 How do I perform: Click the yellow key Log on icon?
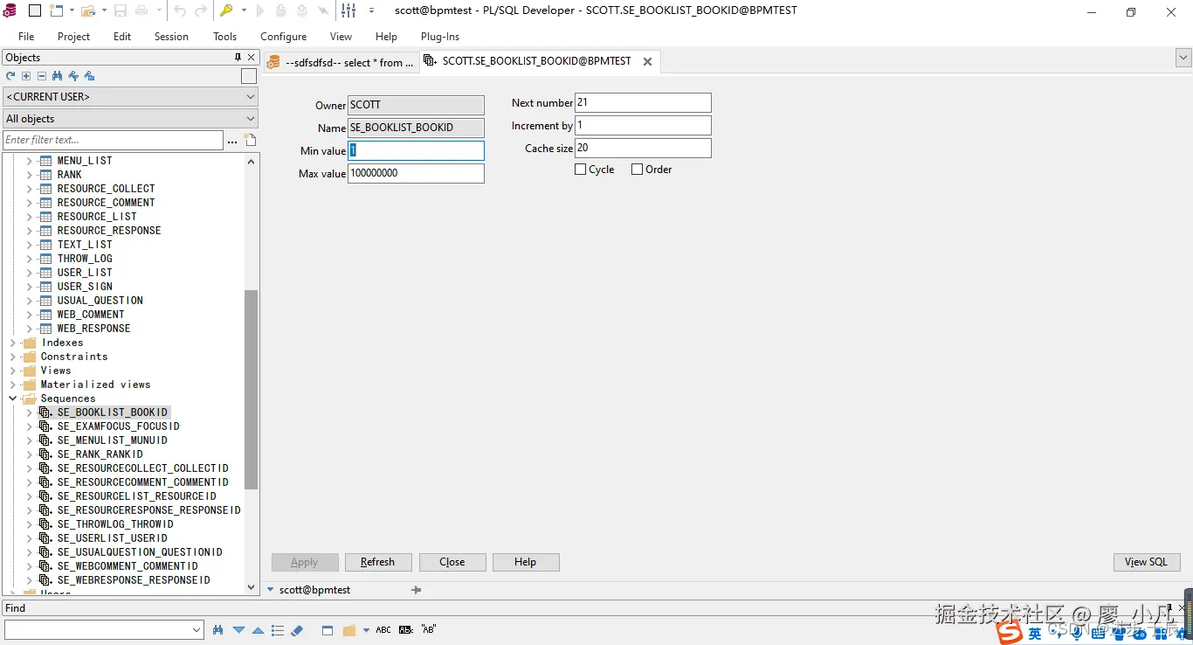click(226, 10)
